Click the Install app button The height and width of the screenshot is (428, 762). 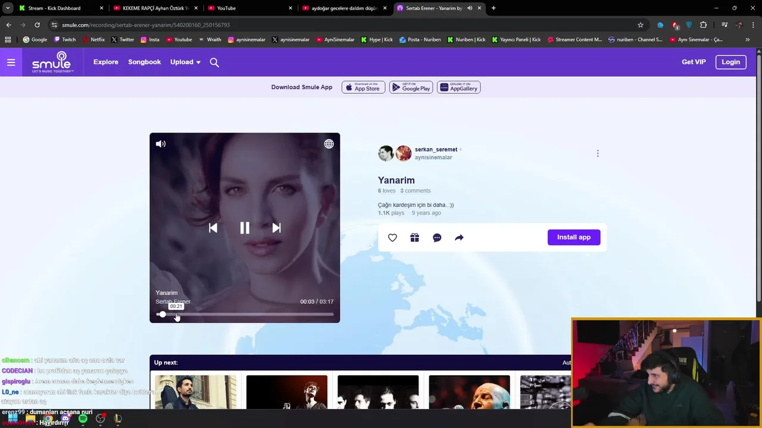pyautogui.click(x=574, y=237)
